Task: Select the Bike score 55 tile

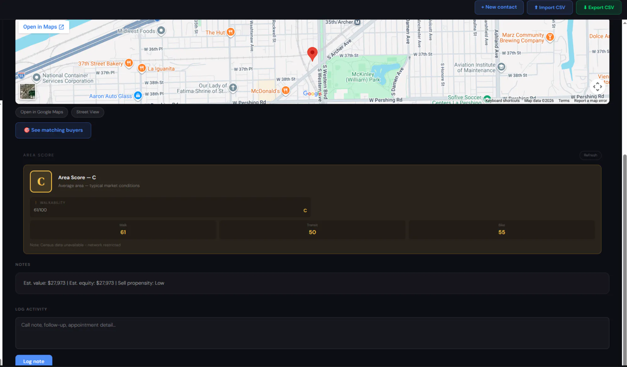Action: pos(502,230)
